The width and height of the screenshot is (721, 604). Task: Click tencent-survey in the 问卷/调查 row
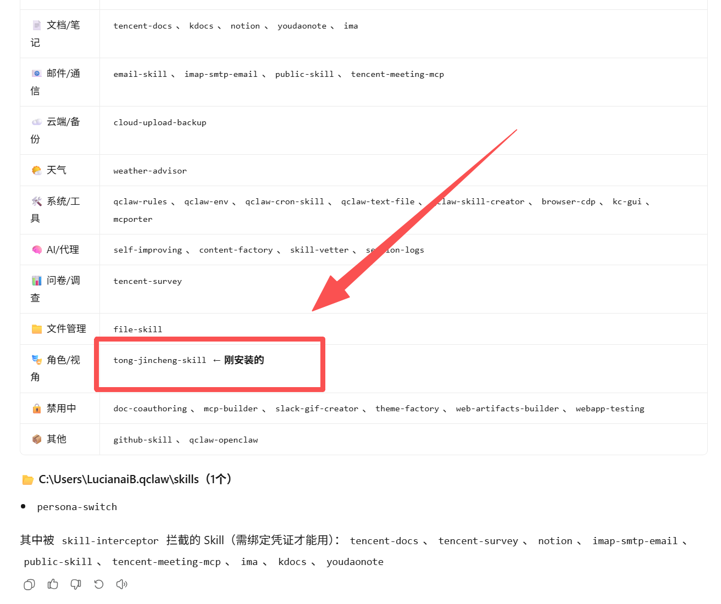pos(148,281)
